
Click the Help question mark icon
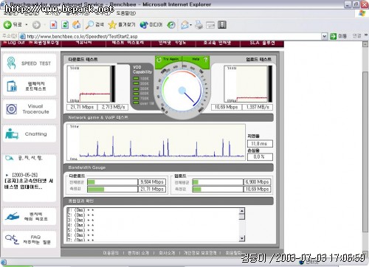(205, 59)
